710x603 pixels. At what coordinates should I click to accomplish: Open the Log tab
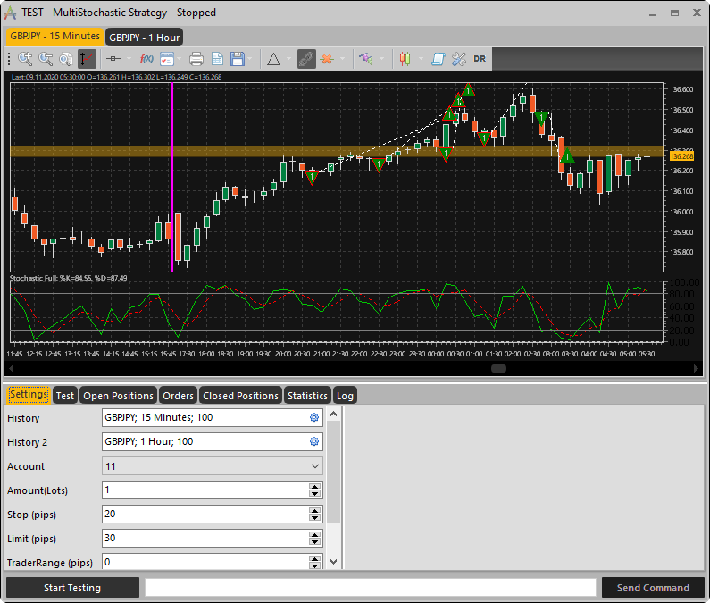point(345,396)
